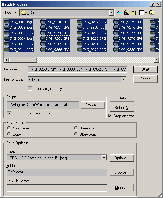Go up one folder level
Image resolution: width=163 pixels, height=198 pixels.
(x=126, y=13)
